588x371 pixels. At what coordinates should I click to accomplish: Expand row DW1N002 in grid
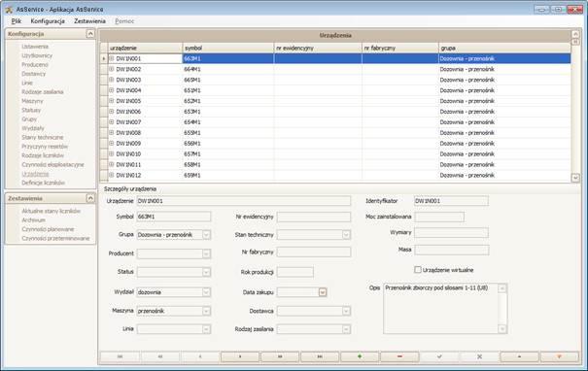[x=112, y=69]
